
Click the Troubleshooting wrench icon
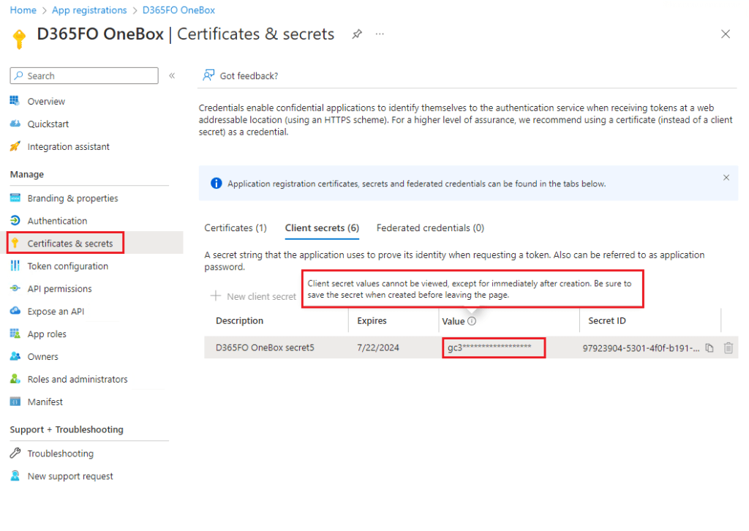tap(16, 453)
